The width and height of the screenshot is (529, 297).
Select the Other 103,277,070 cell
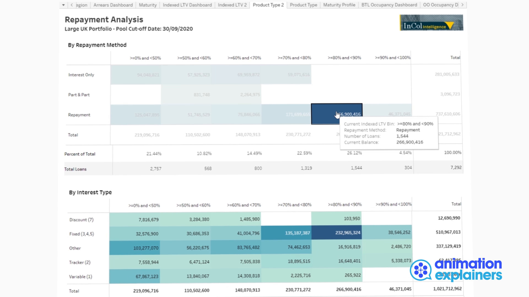click(x=134, y=248)
